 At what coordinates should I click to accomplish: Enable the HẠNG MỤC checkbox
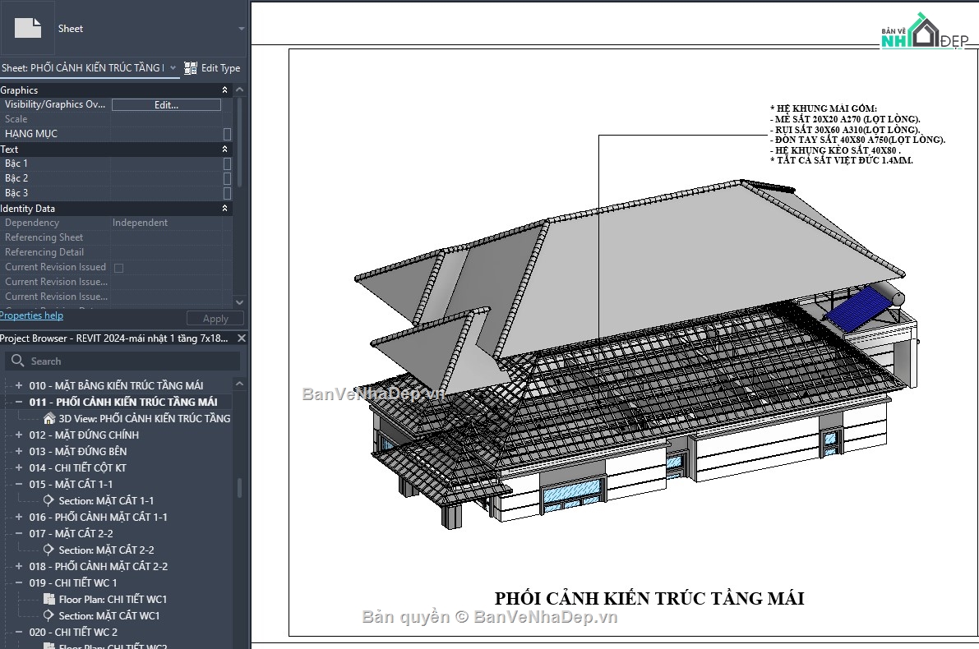tap(227, 133)
